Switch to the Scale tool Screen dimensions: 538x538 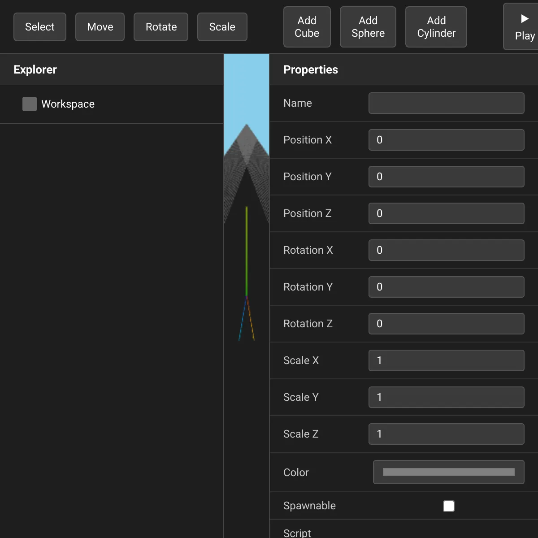coord(222,27)
